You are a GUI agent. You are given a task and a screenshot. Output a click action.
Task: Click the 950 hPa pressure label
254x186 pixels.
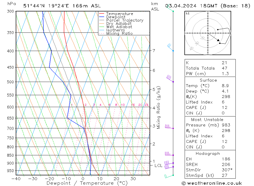point(10,171)
